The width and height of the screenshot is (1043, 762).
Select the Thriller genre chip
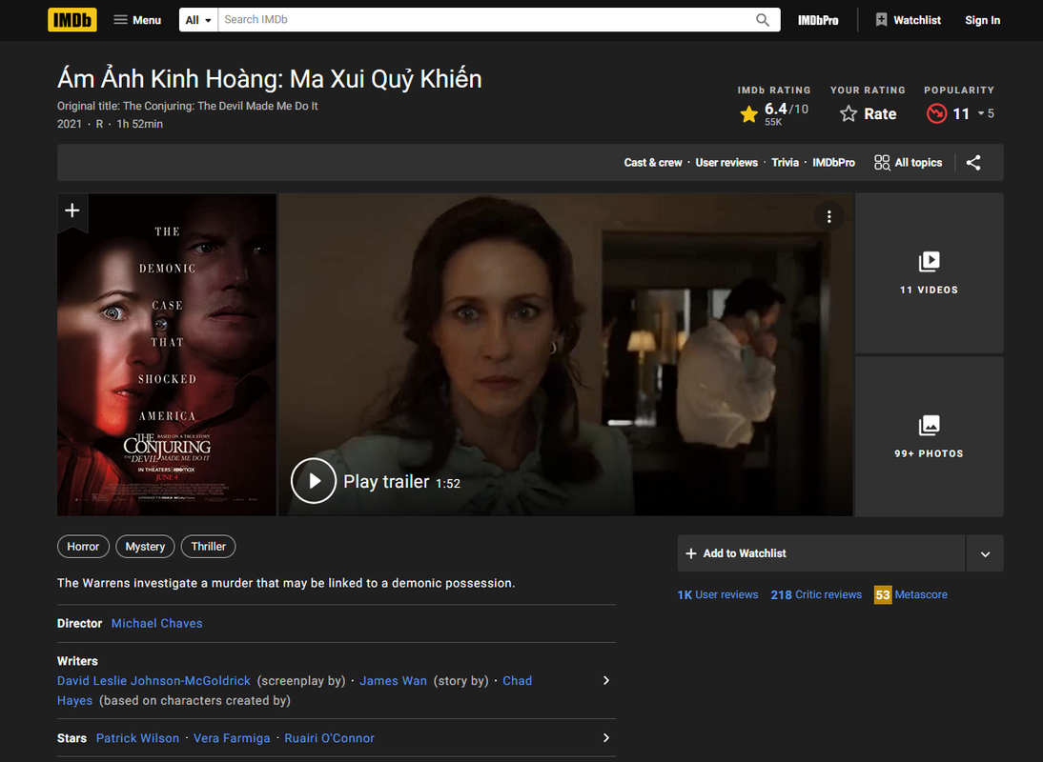[208, 547]
